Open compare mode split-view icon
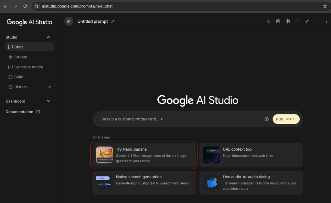The height and width of the screenshot is (203, 331). point(288,21)
